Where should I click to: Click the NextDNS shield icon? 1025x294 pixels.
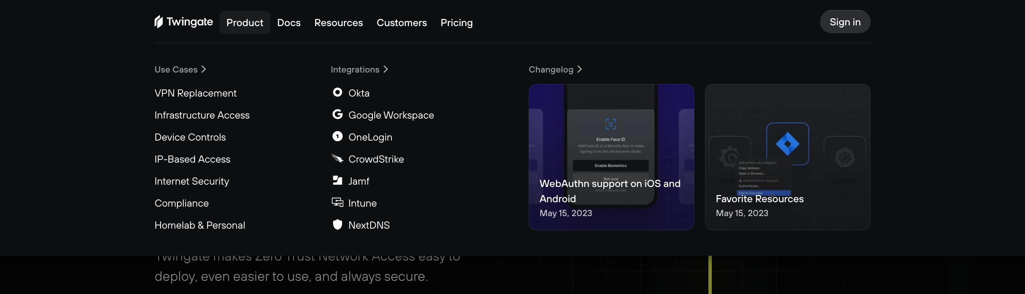337,224
